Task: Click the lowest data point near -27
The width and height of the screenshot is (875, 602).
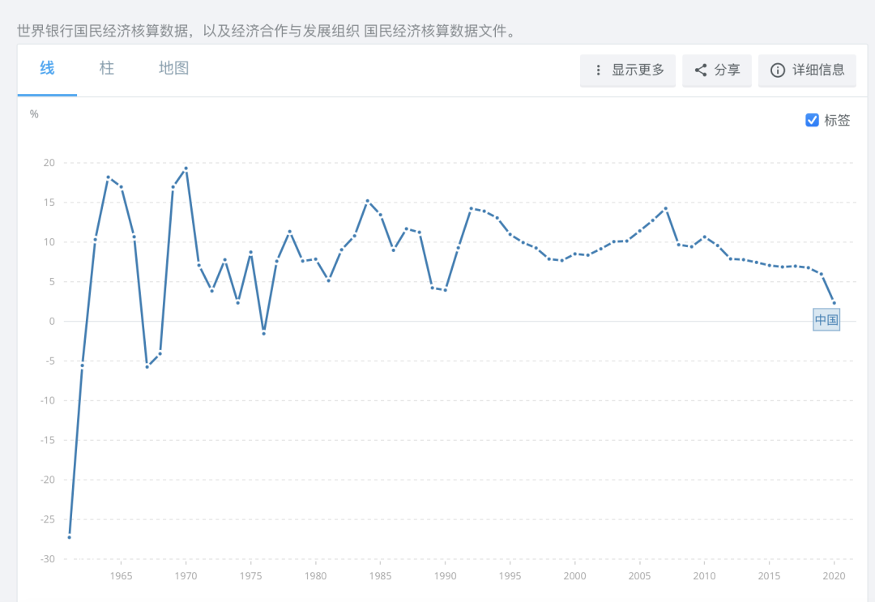Action: (x=69, y=537)
